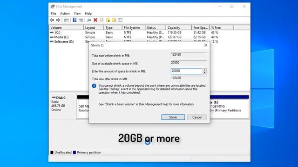Click the Cancel button in the dialog
This screenshot has width=298, height=167.
click(x=197, y=117)
